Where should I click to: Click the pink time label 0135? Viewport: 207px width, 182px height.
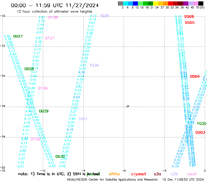coord(35,139)
